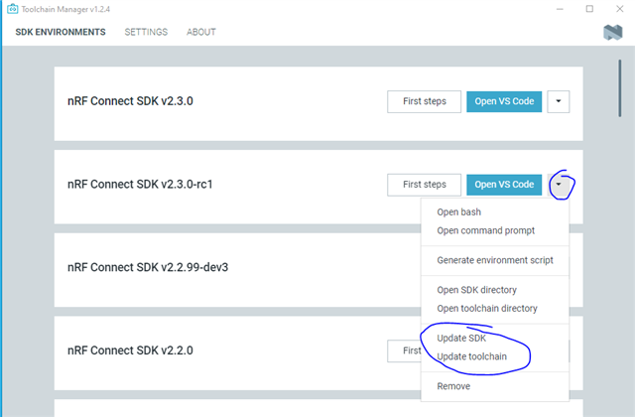Choose Update SDK from the menu
This screenshot has height=417, width=635.
[x=461, y=338]
